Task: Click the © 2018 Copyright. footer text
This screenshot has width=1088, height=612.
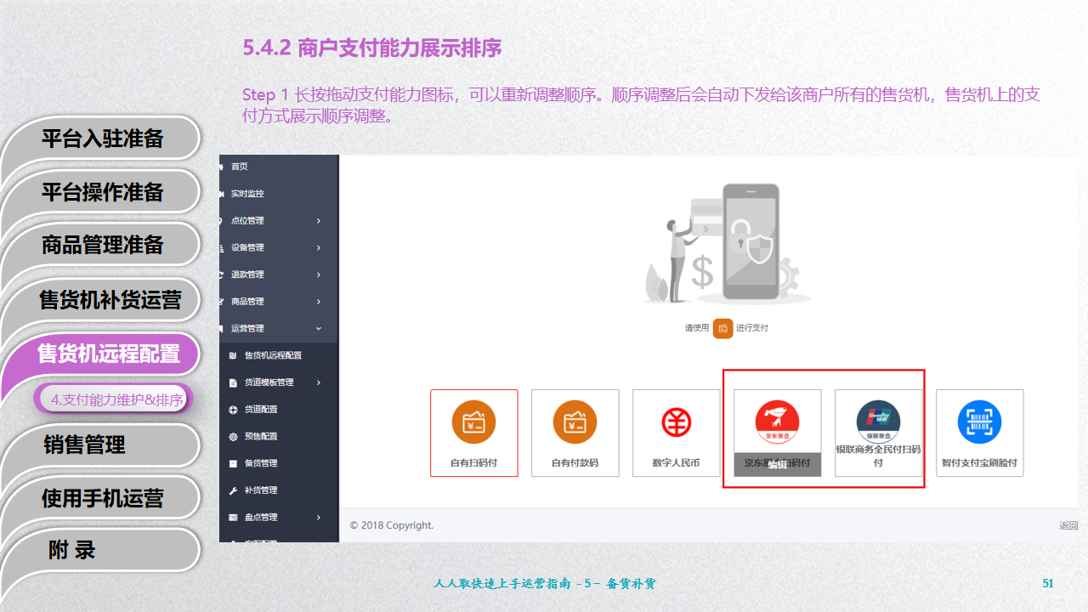Action: coord(392,525)
